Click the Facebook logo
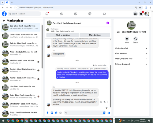Viewport: 153px width, 123px height. coord(4,14)
